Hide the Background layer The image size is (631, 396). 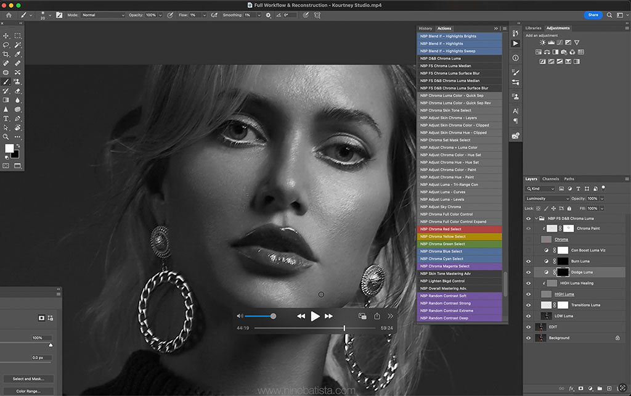528,337
